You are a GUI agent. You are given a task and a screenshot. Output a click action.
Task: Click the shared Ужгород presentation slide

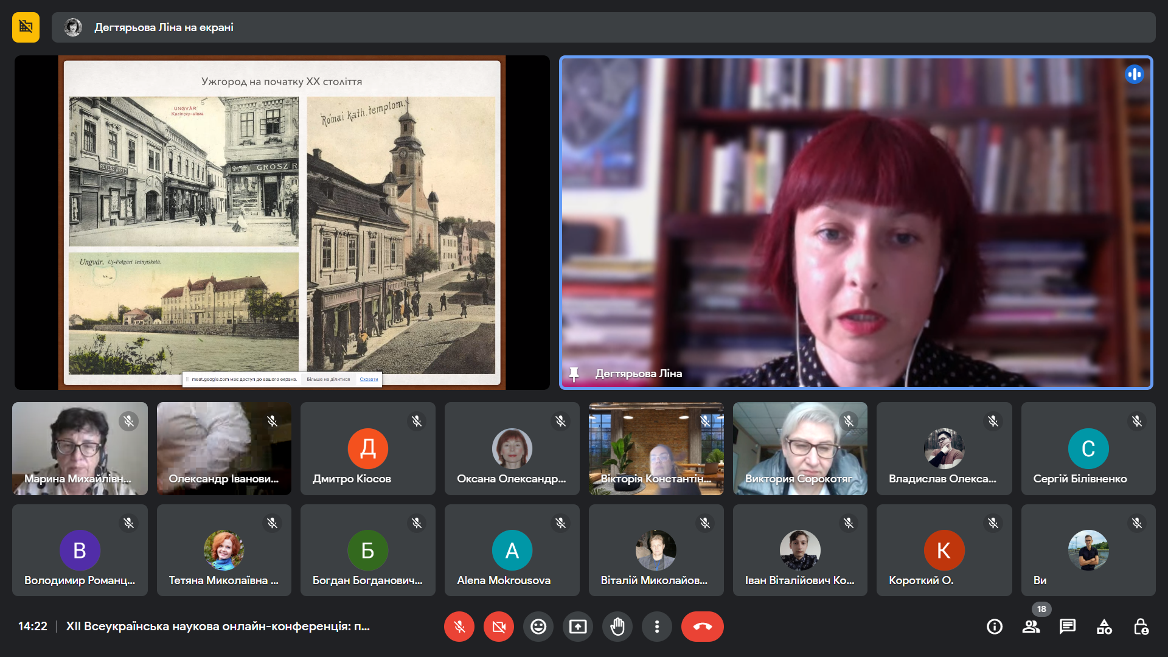[282, 223]
